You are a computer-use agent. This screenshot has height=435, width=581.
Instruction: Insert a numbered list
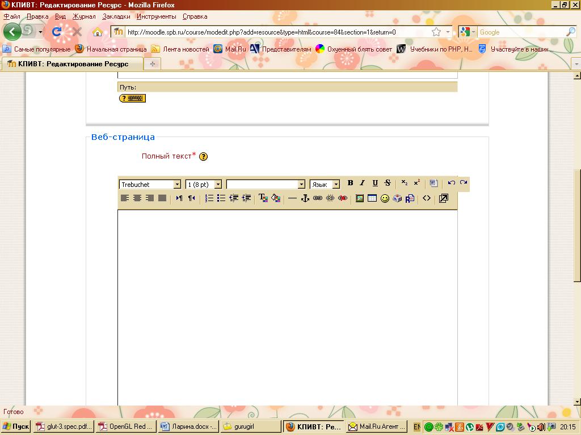[209, 198]
